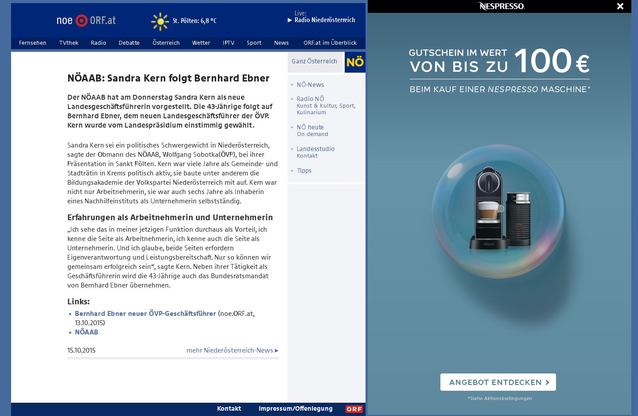Open the Fernsehen menu item
The width and height of the screenshot is (638, 416).
[x=33, y=43]
